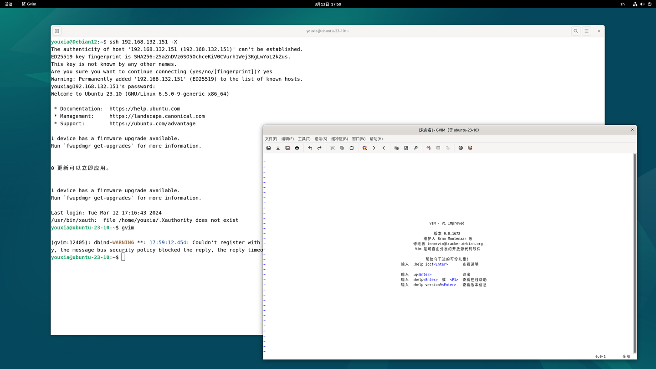Undo the last change with the undo arrow
This screenshot has height=369, width=656.
310,148
